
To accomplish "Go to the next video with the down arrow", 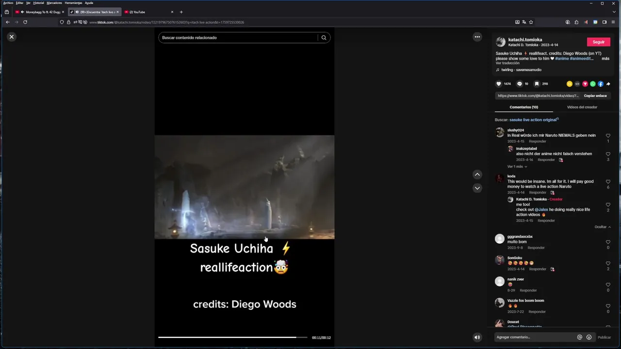I will [477, 188].
